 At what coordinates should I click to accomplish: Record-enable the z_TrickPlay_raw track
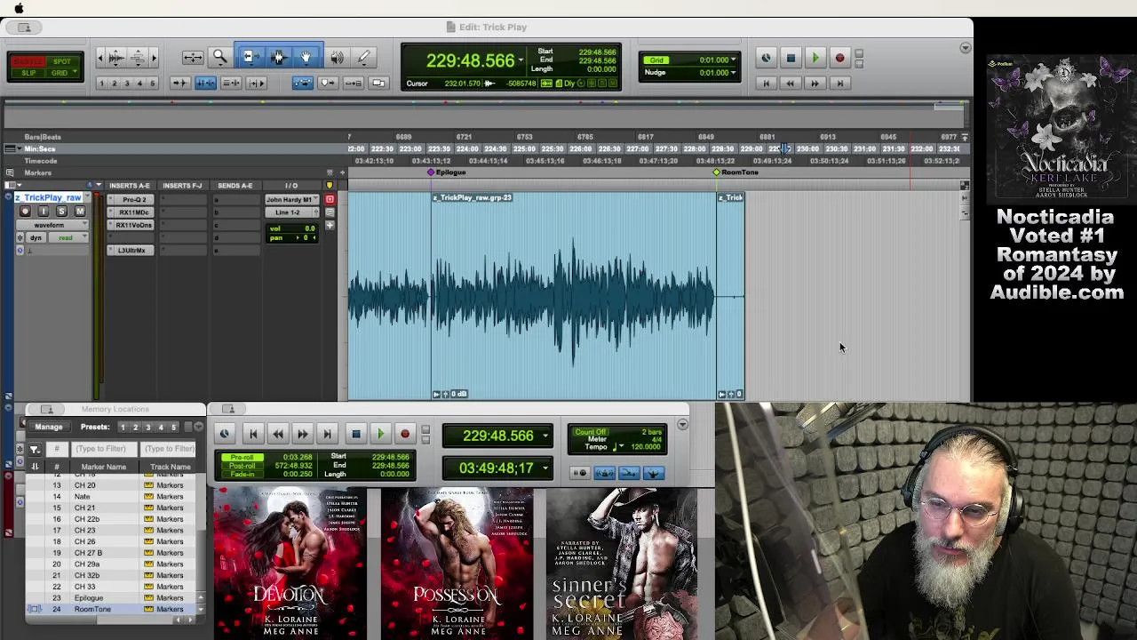click(x=25, y=212)
